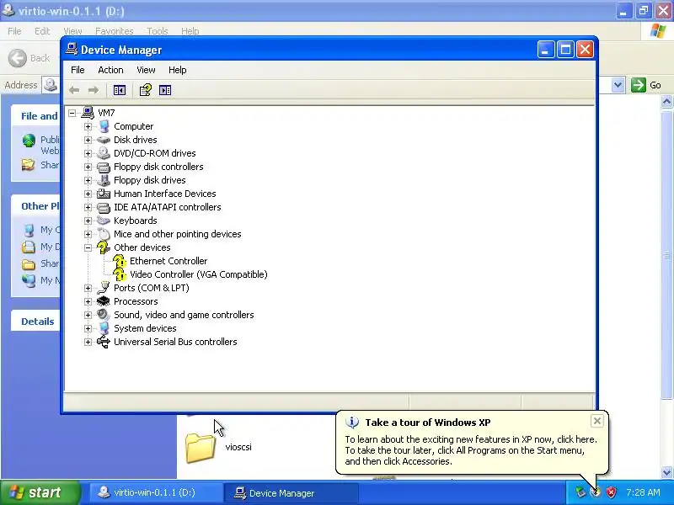Select the Floppy disk controllers icon
The image size is (674, 505).
click(x=104, y=167)
